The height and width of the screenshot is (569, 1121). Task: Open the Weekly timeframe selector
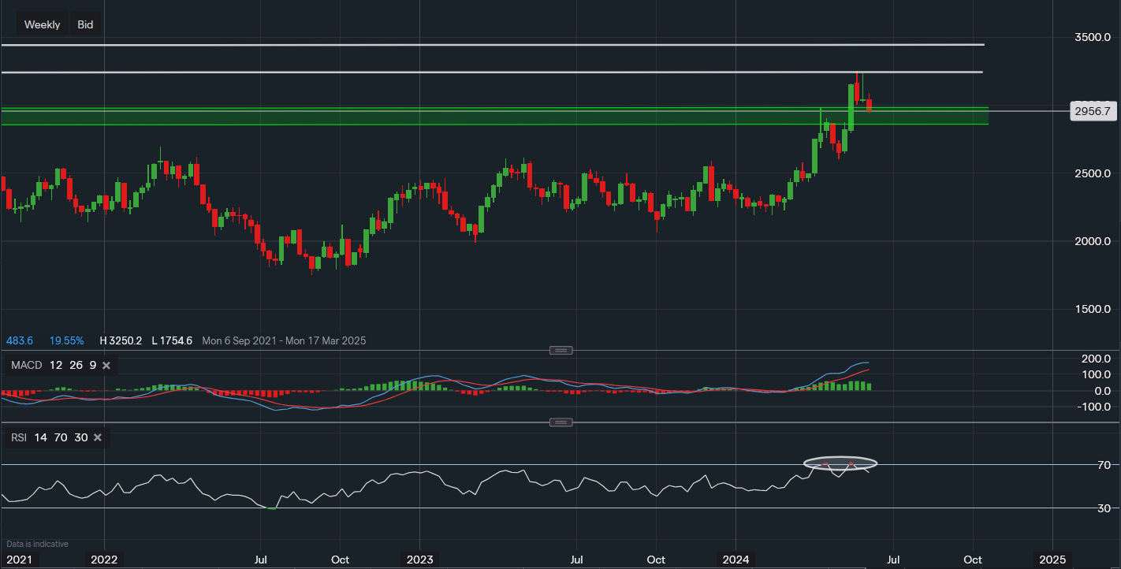42,24
